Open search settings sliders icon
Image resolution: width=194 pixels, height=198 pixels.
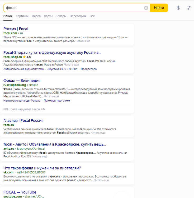pos(189,8)
